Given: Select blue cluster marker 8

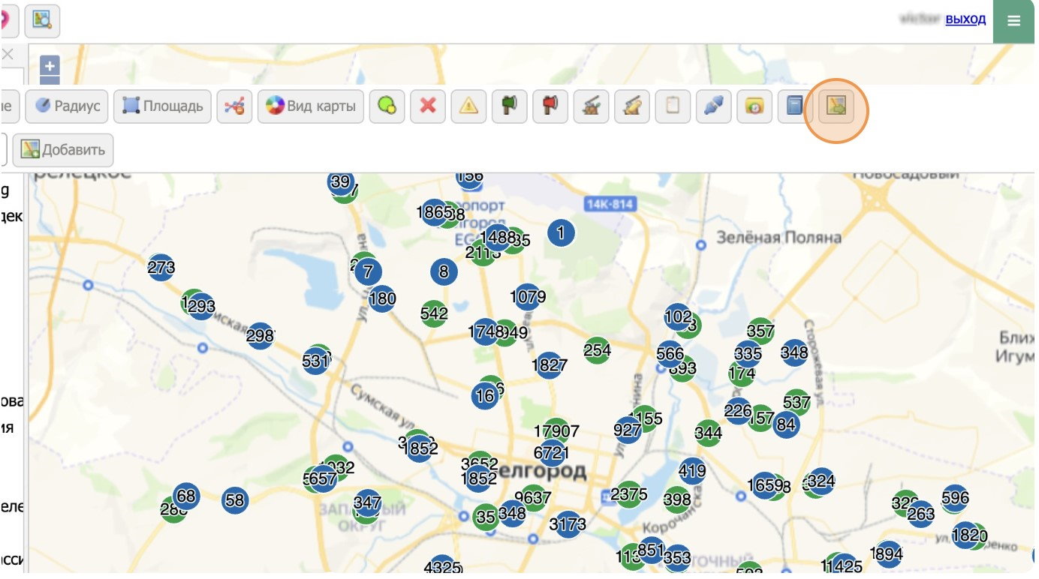Looking at the screenshot, I should pos(444,271).
